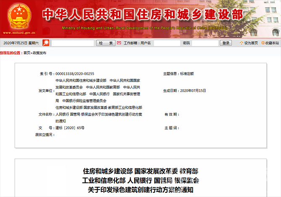Click the 有效期 label

[x=172, y=114]
